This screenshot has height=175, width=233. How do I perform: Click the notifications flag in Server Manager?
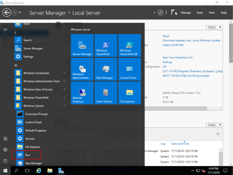point(173,12)
